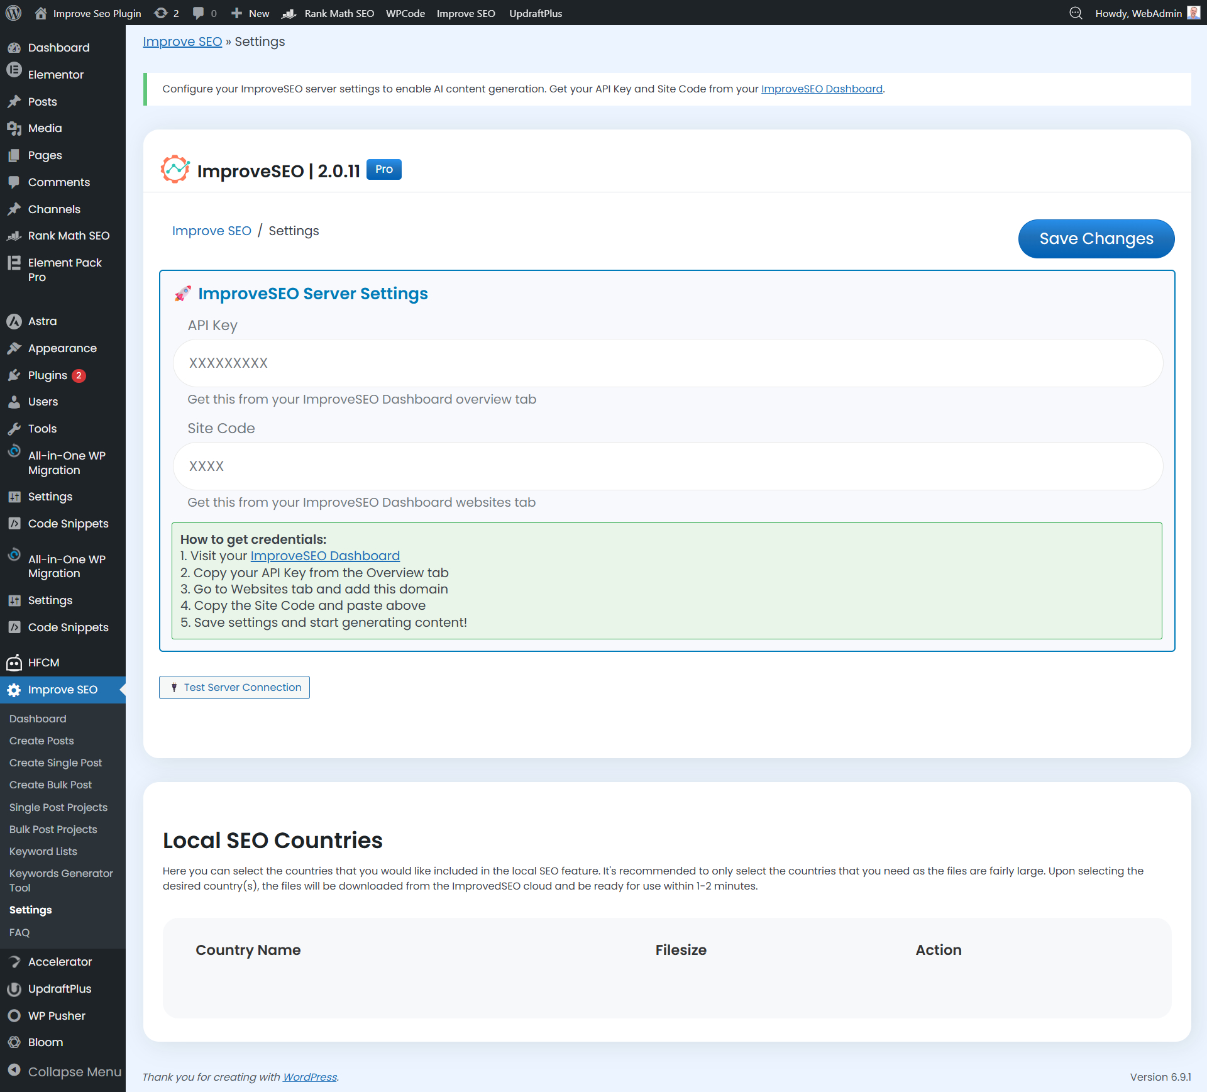
Task: Open the FAQ submenu item
Action: (19, 932)
